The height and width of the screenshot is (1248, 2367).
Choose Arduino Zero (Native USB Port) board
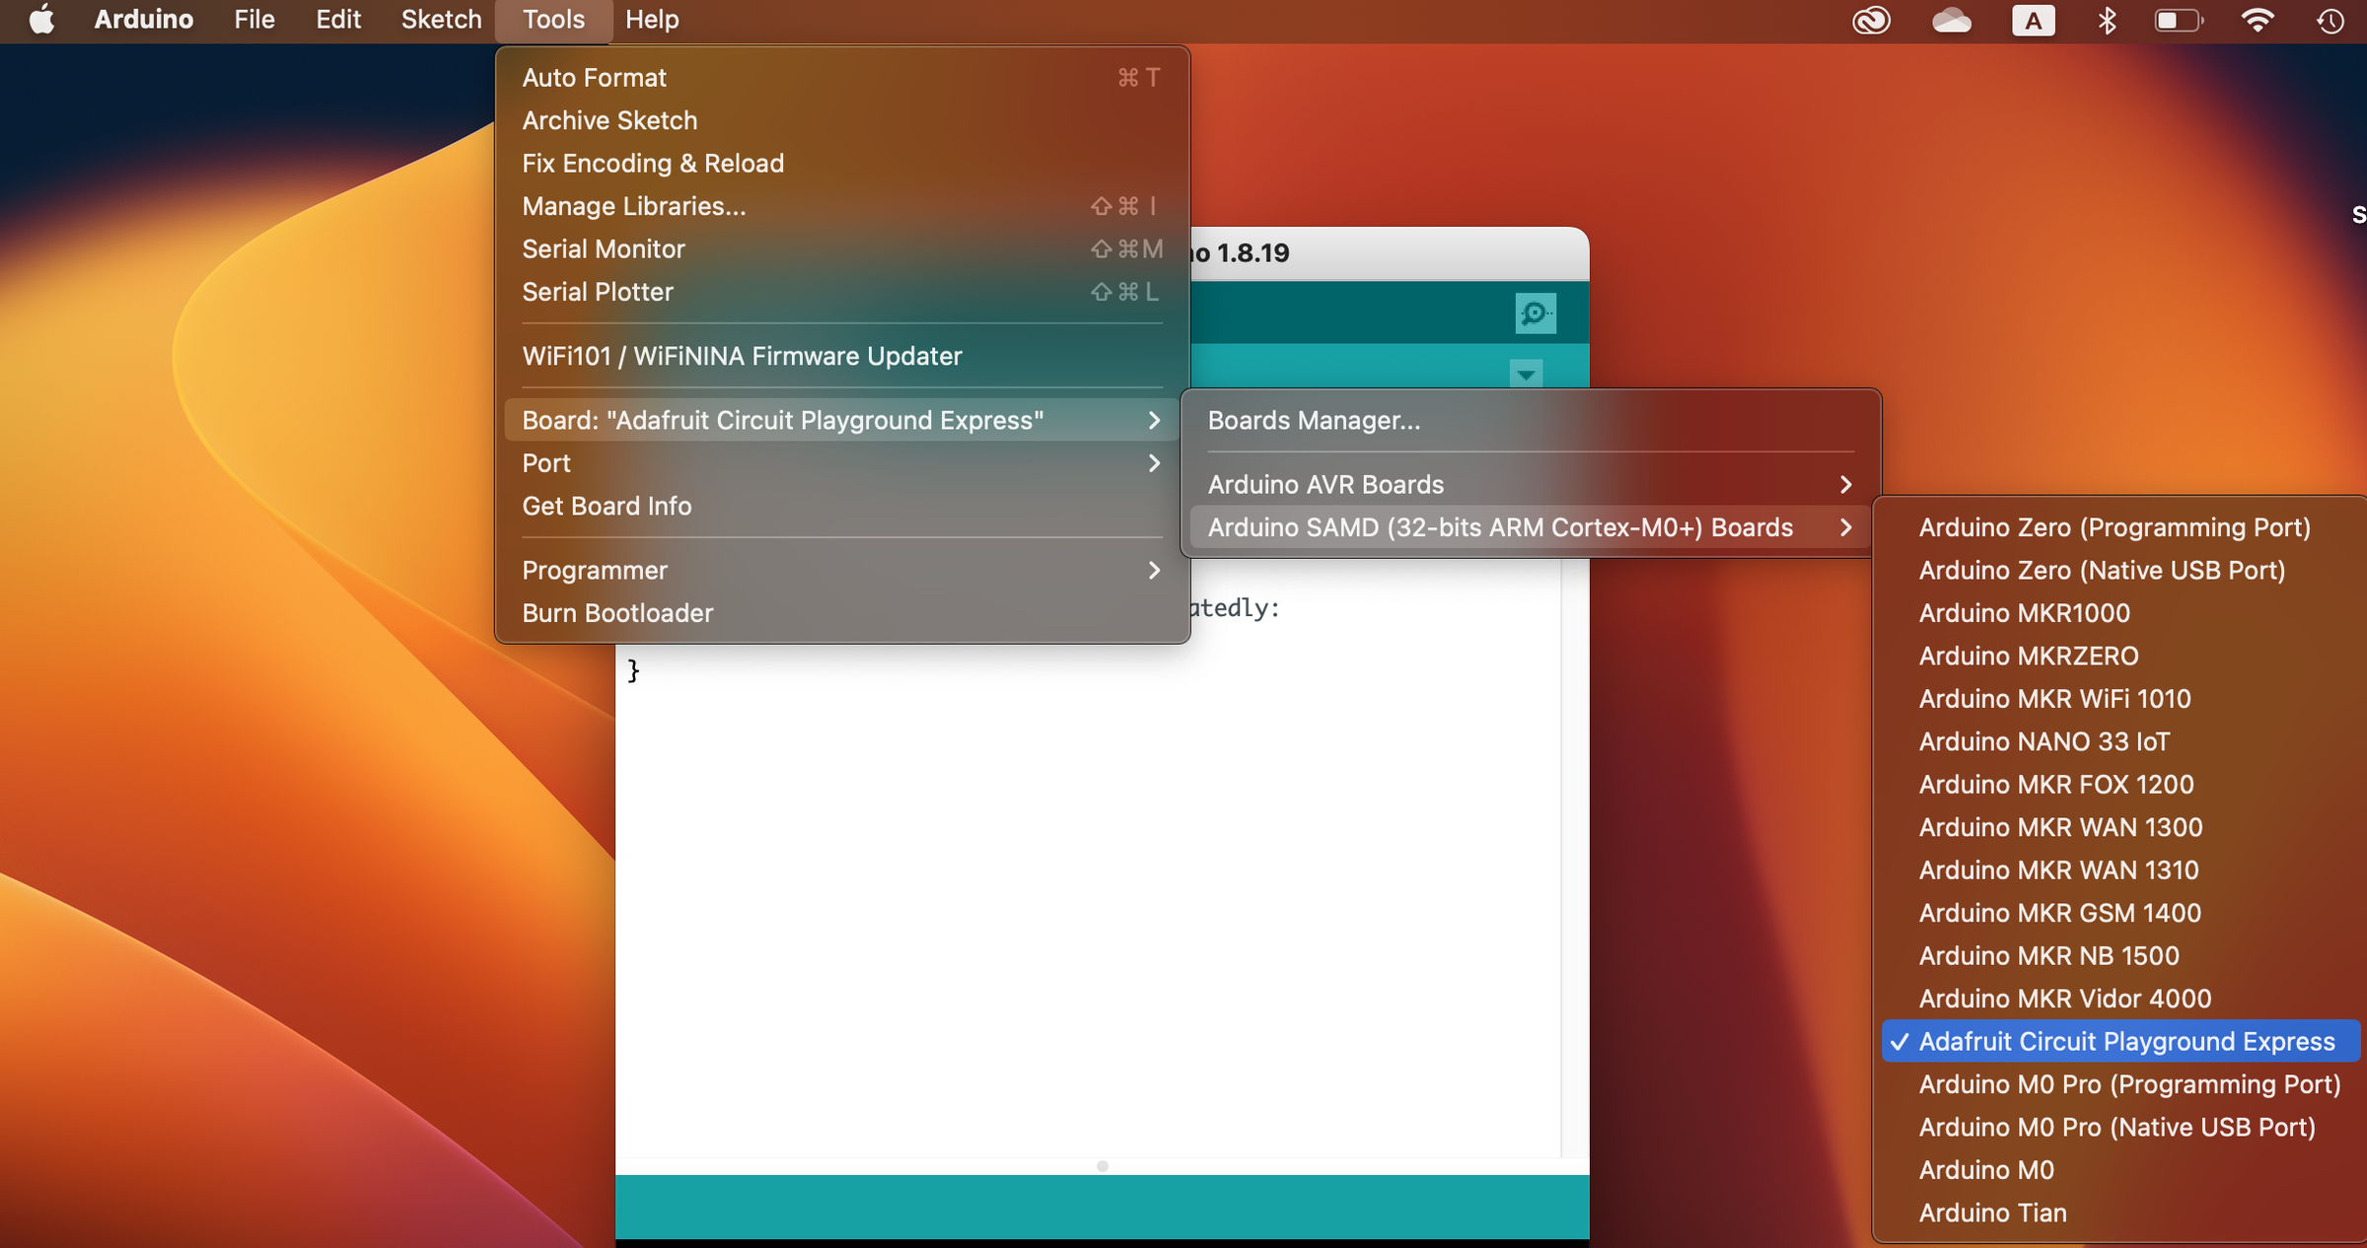(x=2101, y=570)
